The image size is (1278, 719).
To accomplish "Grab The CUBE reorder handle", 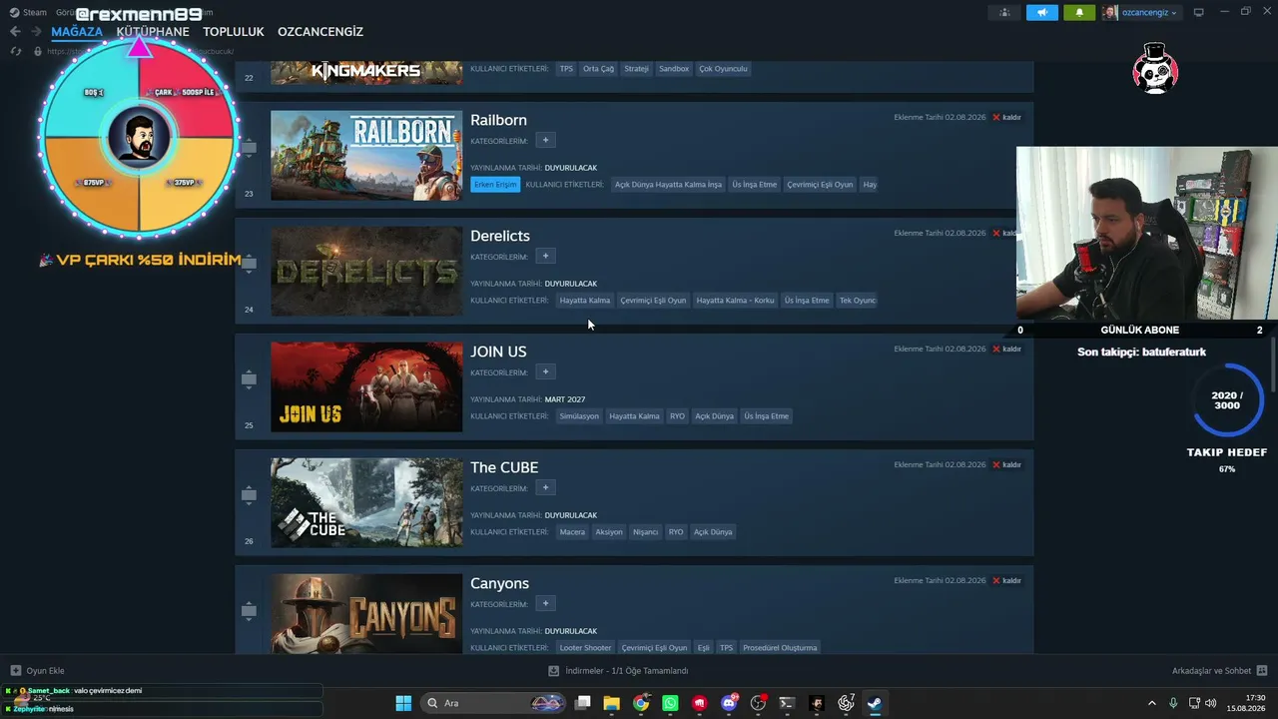I will tap(249, 495).
